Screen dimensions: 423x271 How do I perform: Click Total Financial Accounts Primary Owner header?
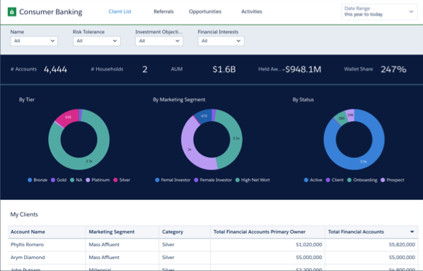point(267,231)
